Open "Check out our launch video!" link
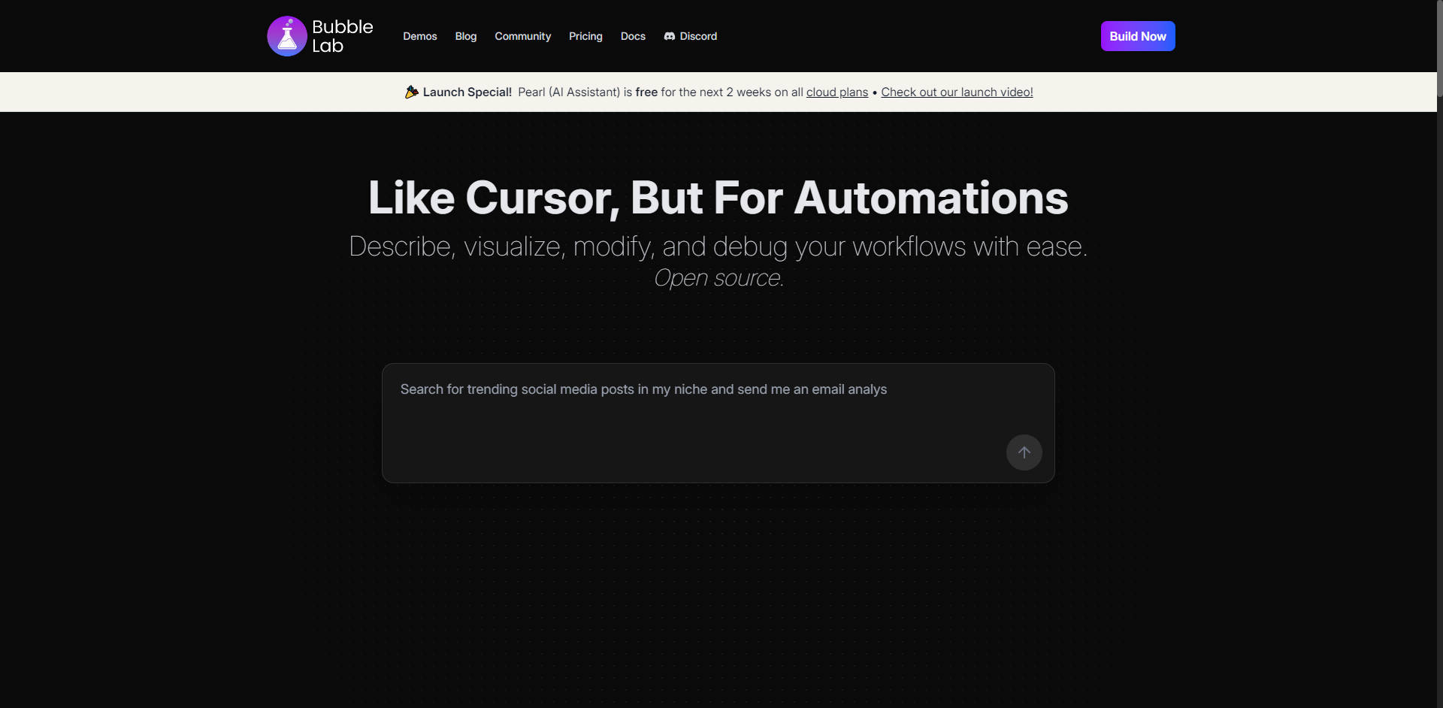This screenshot has width=1443, height=708. 957,92
